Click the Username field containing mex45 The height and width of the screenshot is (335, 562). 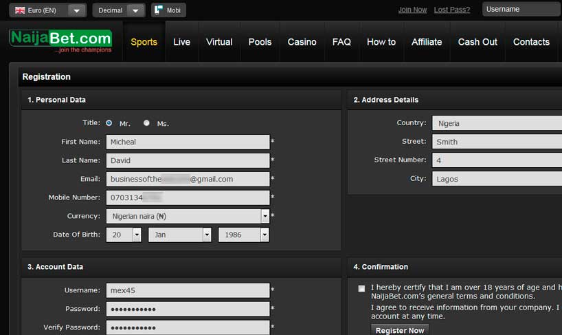coord(188,290)
